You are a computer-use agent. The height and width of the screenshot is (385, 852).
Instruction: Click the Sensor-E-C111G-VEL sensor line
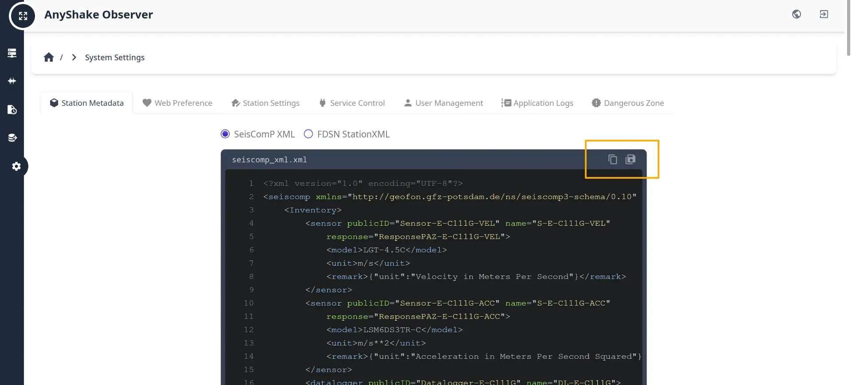point(458,223)
